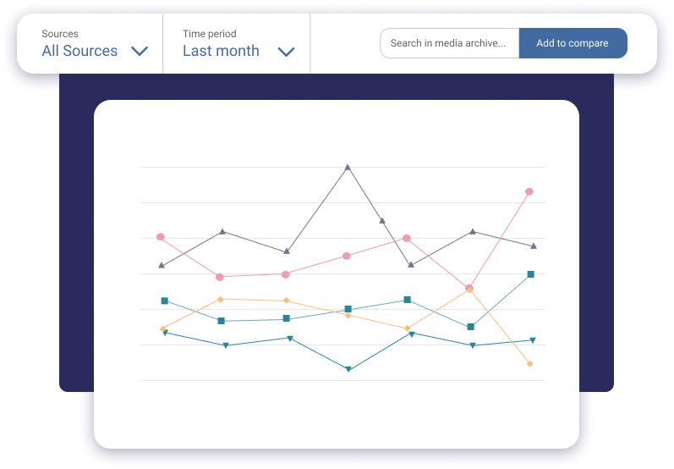Select the last teal square marker

pyautogui.click(x=530, y=274)
